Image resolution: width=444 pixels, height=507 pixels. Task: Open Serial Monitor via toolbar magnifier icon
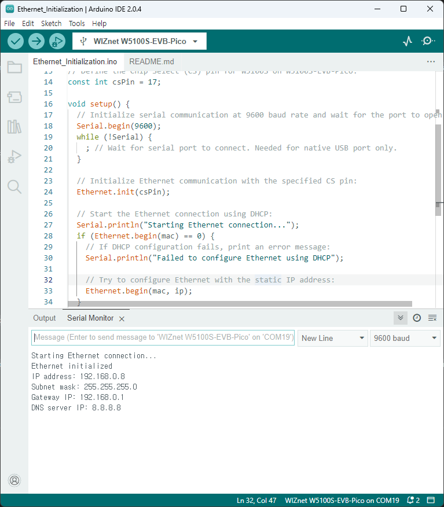point(428,41)
